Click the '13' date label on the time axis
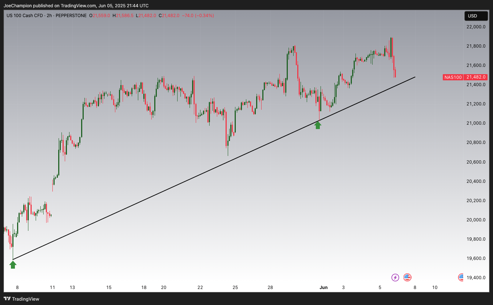The width and height of the screenshot is (493, 305). click(x=72, y=288)
